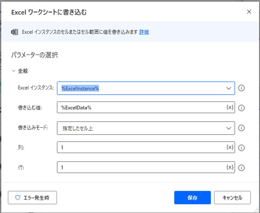This screenshot has width=260, height=213.
Task: Close the Excel ワークシートに書き込む dialog
Action: [249, 12]
